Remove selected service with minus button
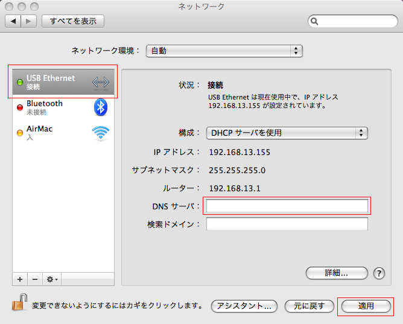Screen dimensions: 403x324 pyautogui.click(x=35, y=279)
